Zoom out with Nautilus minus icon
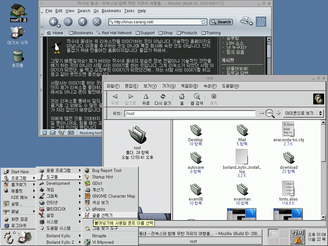The height and width of the screenshot is (246, 328). coord(261,113)
